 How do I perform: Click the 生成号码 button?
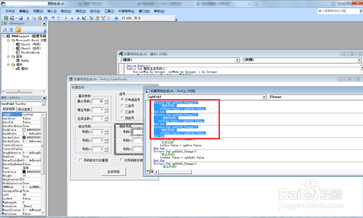tap(114, 172)
